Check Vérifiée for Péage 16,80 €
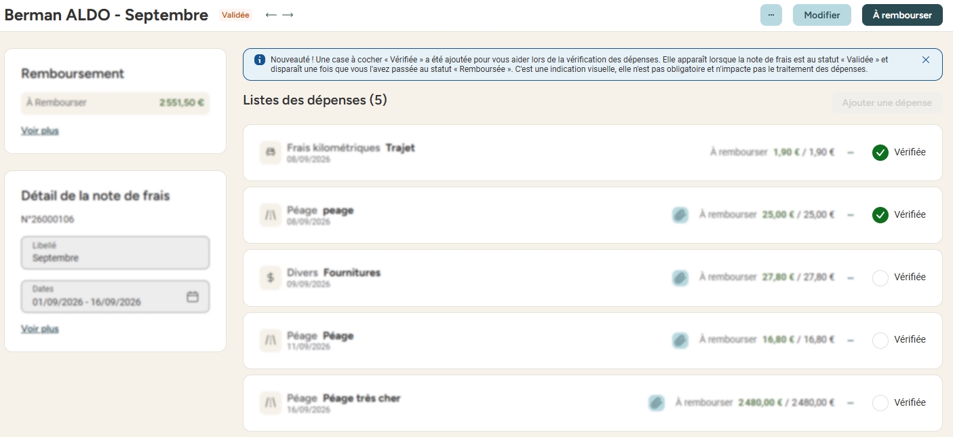Screen dimensions: 953x437 880,340
